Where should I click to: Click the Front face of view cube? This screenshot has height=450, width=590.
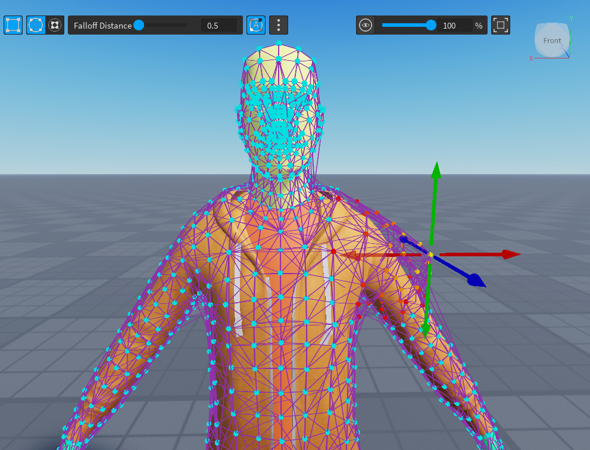[552, 41]
